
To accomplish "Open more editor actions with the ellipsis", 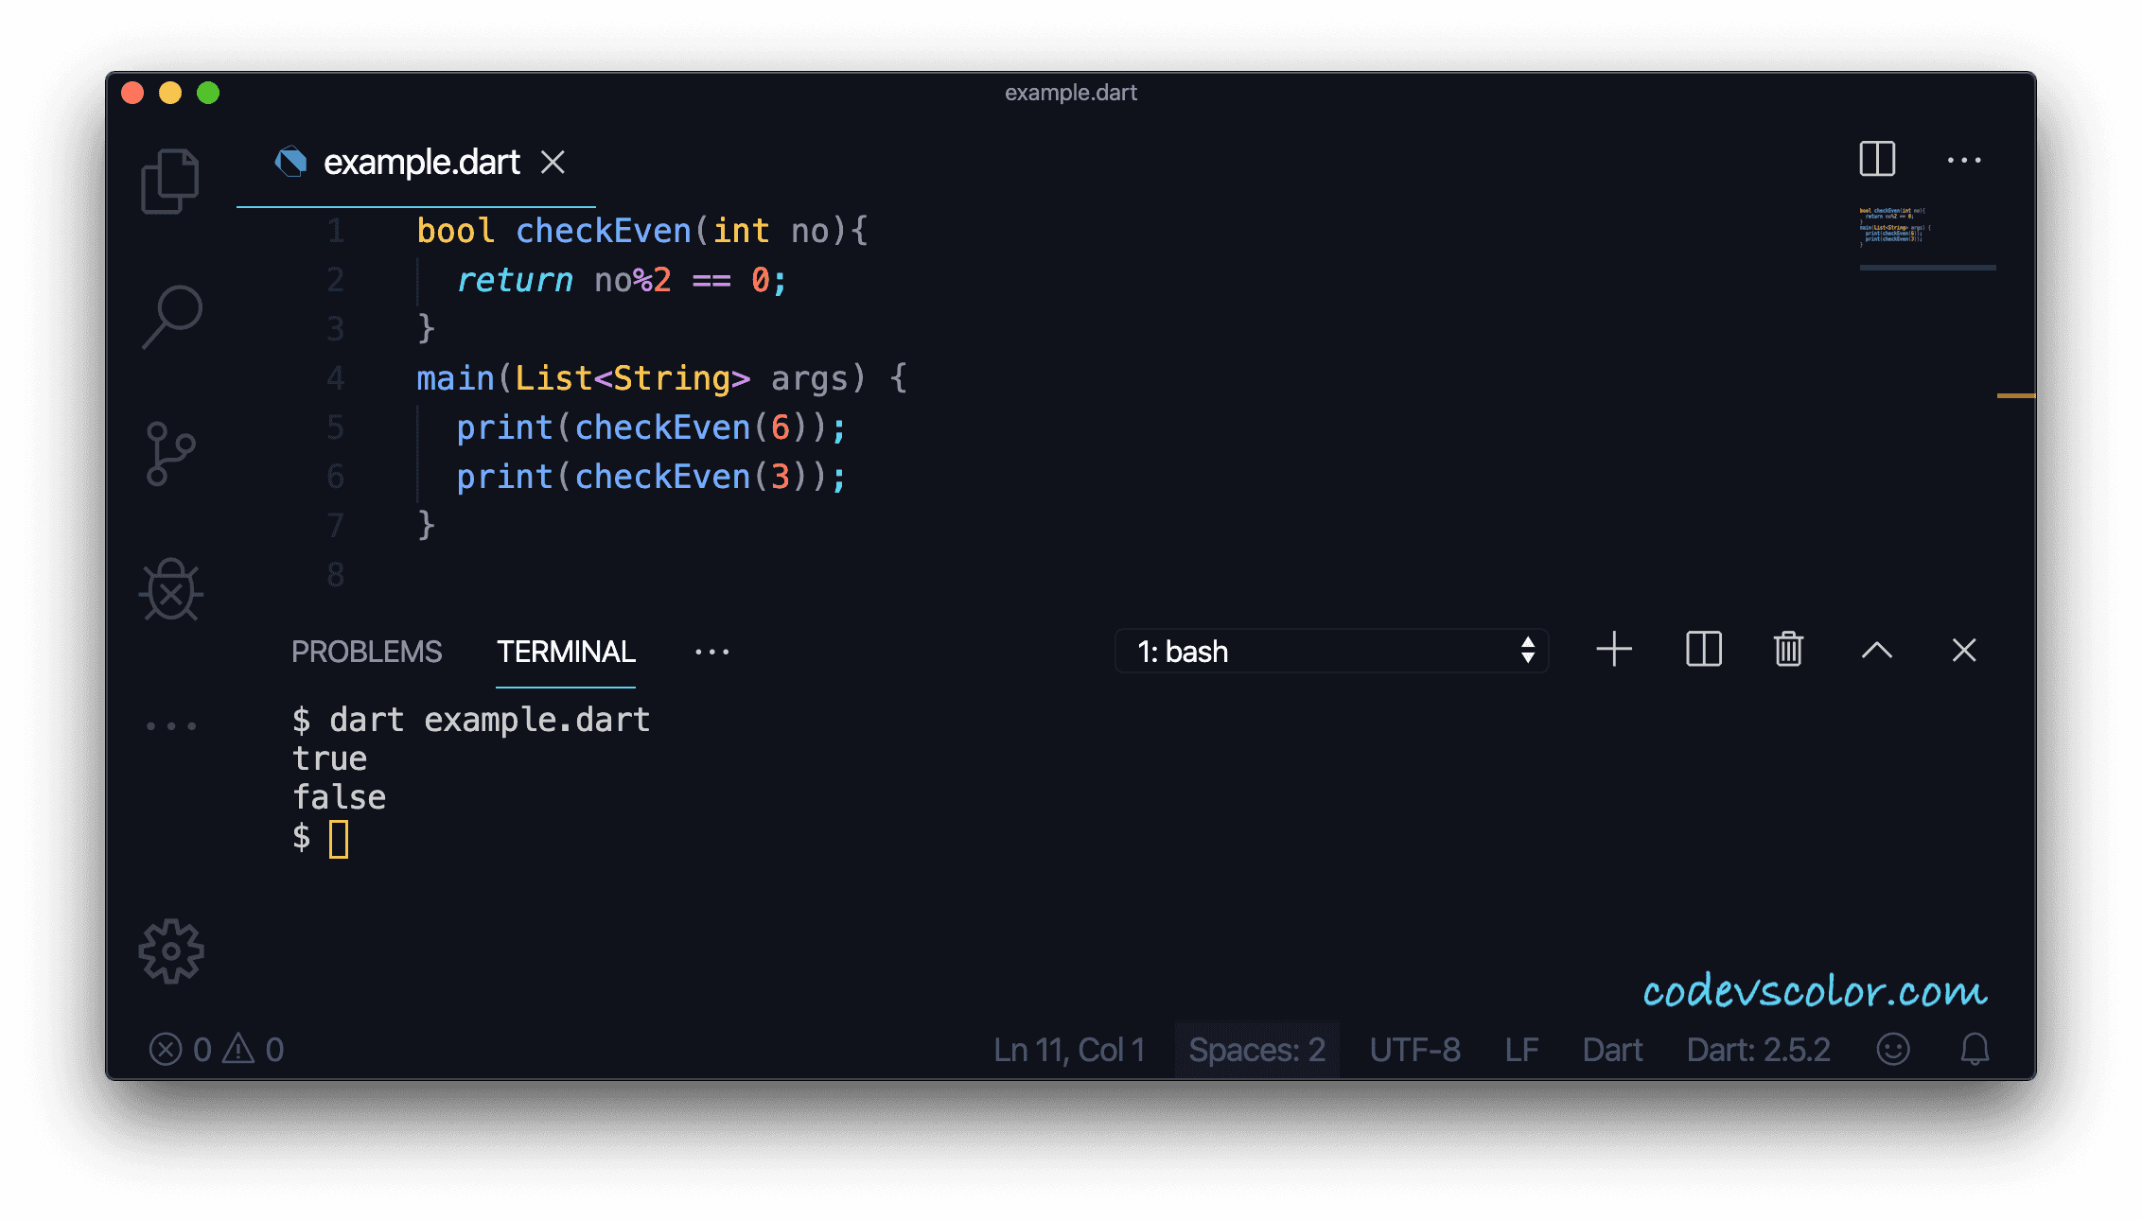I will pos(1964,160).
